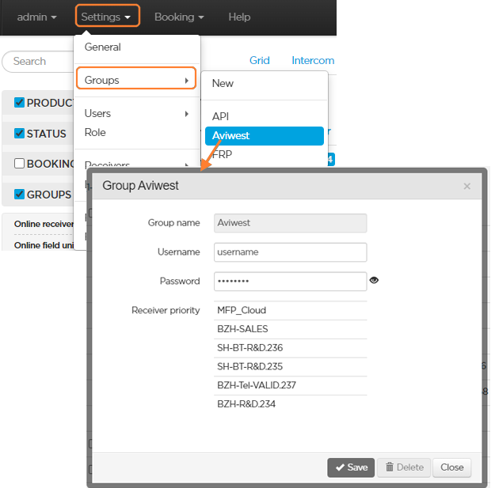Toggle the GROUPS checkbox
The image size is (495, 488).
(x=20, y=194)
